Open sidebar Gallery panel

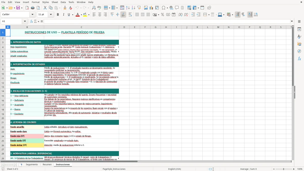(x=299, y=44)
